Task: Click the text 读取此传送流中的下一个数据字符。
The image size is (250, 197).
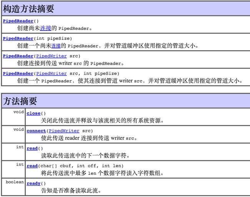Action: point(85,156)
